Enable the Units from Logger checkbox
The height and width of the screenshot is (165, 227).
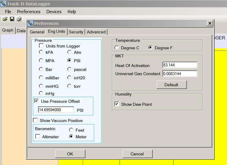coord(41,46)
